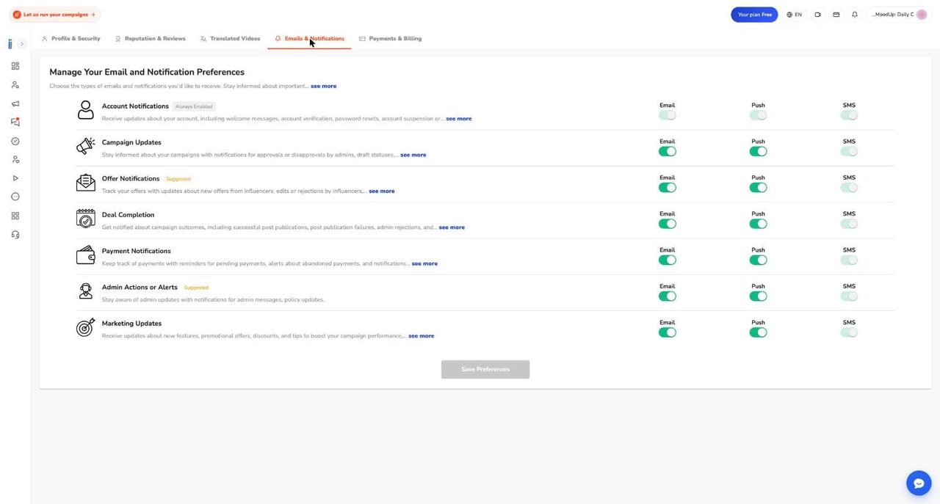Click the round ellipsis bubble sidebar icon
Viewport: 940px width, 504px height.
point(15,197)
